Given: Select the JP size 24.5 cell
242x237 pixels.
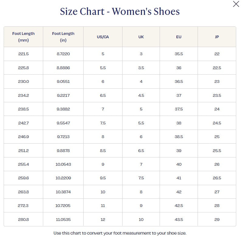Looking at the screenshot, I should tap(217, 123).
